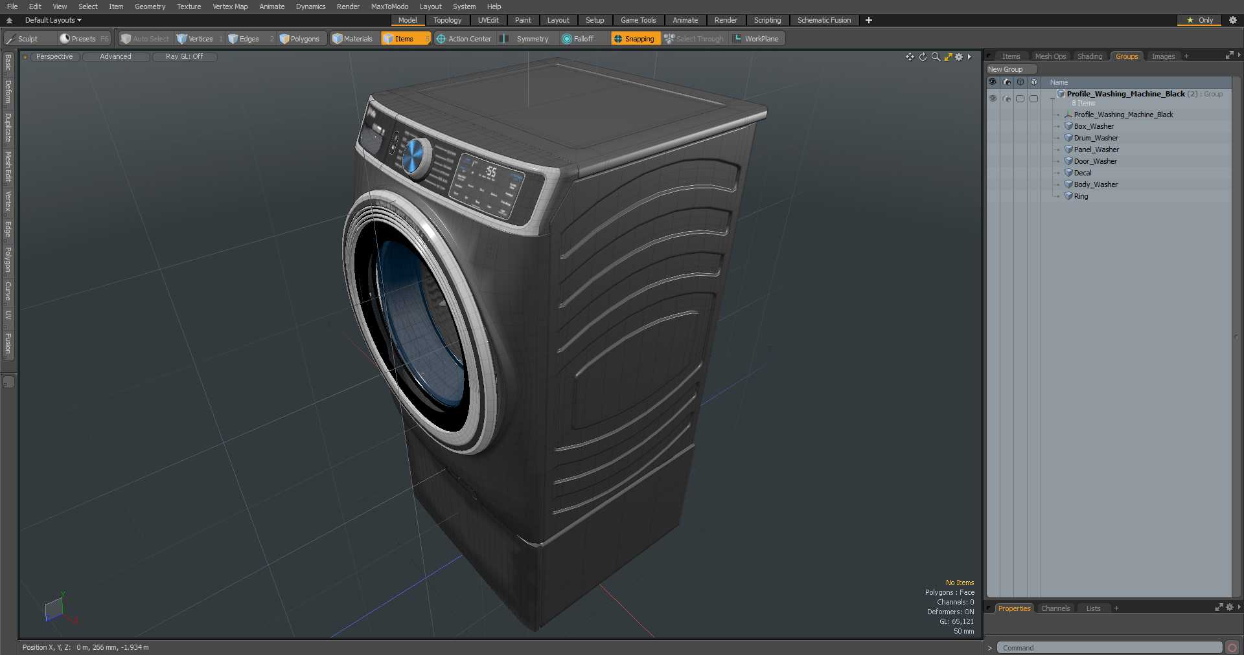Open Action Center options
The width and height of the screenshot is (1244, 655).
coord(465,39)
